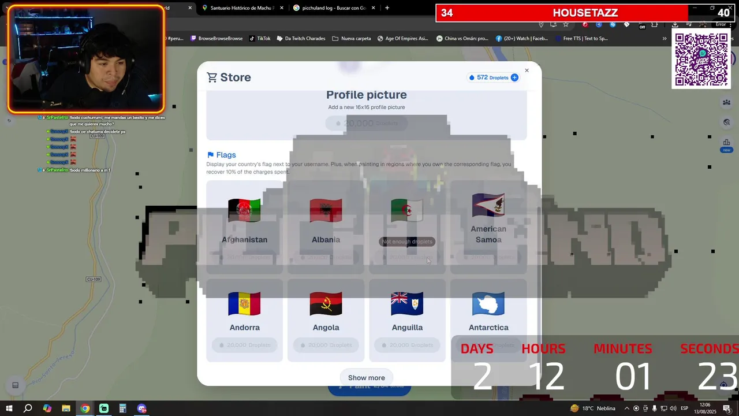Open Windows taskbar search
Viewport: 739px width, 416px height.
(28, 408)
